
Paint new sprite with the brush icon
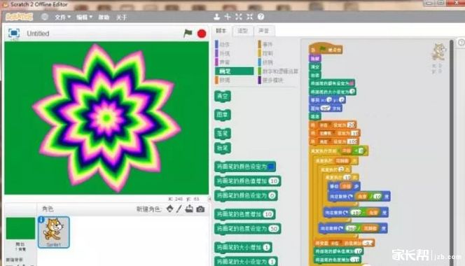(179, 209)
